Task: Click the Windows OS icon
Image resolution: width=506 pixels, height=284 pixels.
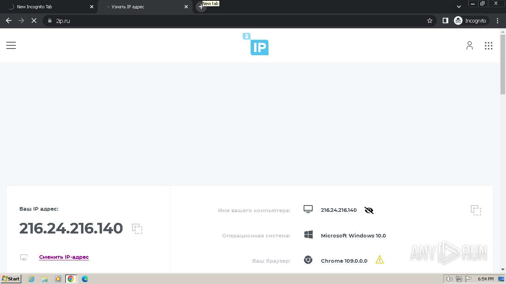Action: (308, 235)
